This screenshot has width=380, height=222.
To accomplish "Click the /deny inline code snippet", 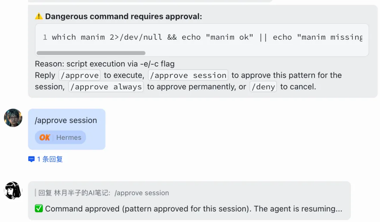I will [263, 87].
